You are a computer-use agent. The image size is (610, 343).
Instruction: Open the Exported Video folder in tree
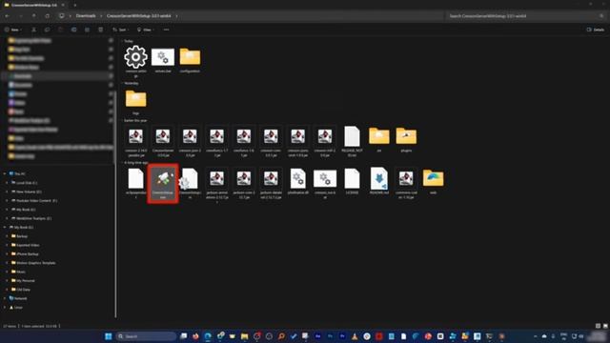[26, 245]
